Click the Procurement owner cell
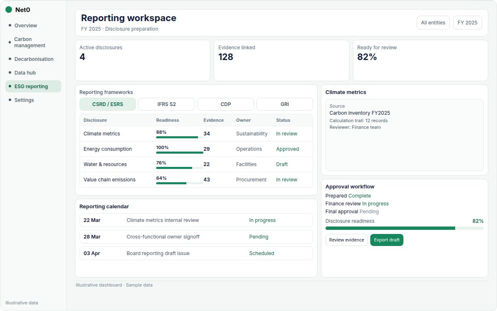Image resolution: width=497 pixels, height=311 pixels. pos(251,180)
